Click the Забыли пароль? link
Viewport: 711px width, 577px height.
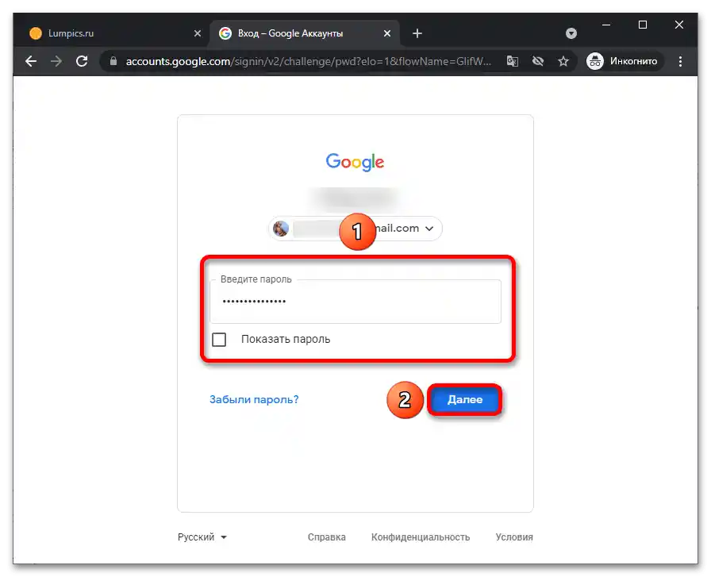254,400
